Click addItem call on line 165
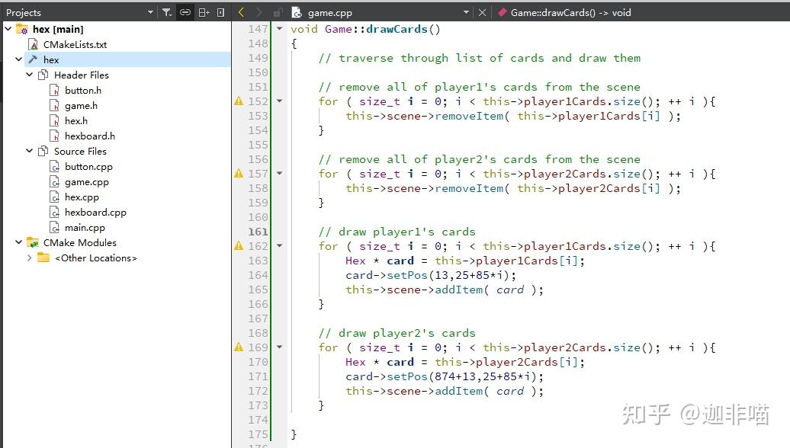 (x=458, y=290)
